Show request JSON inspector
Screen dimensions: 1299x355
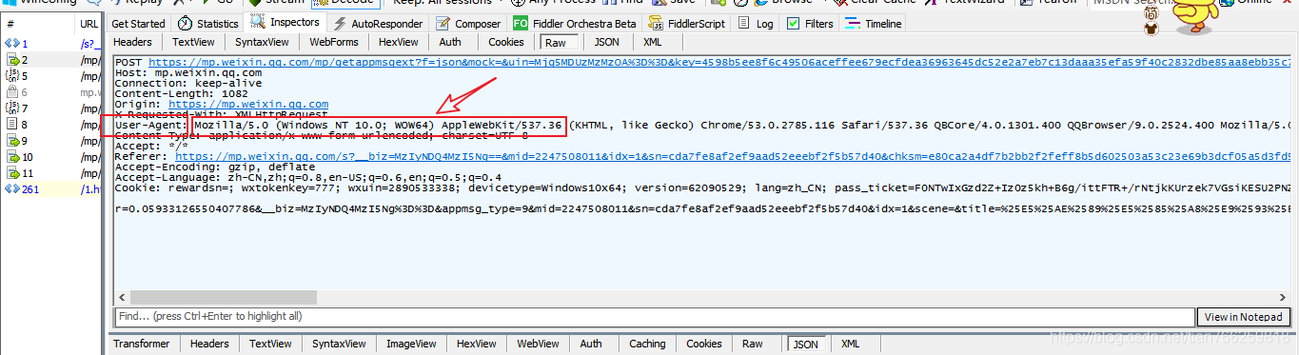tap(606, 42)
